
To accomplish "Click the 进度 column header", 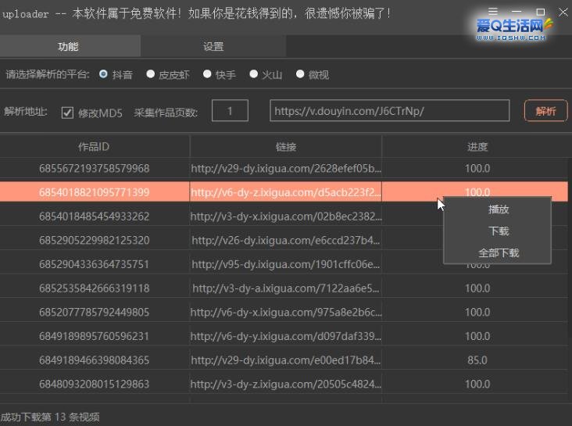I will (477, 147).
